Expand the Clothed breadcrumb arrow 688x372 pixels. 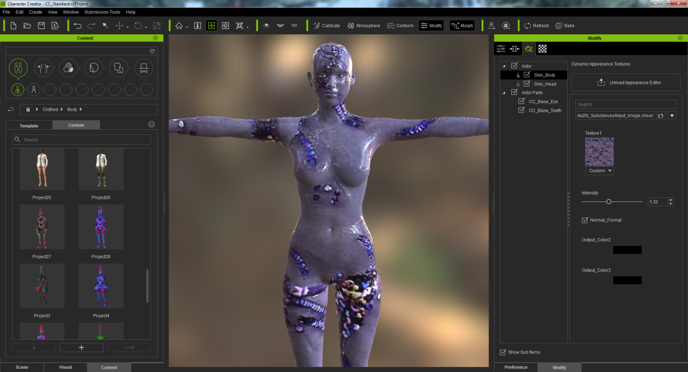61,110
